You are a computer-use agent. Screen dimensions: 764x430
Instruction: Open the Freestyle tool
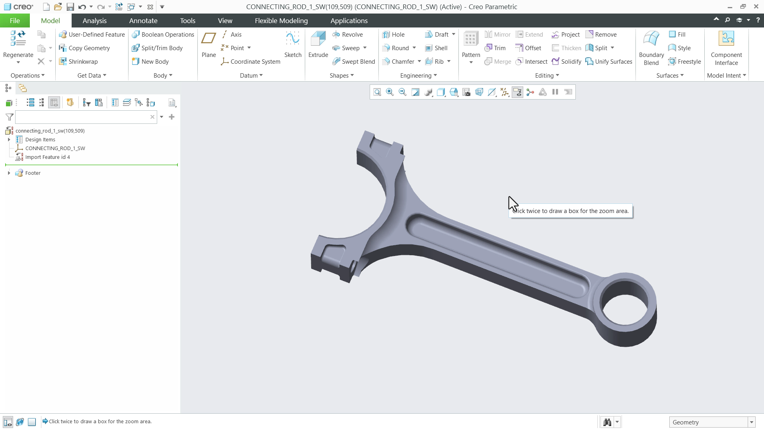tap(684, 62)
